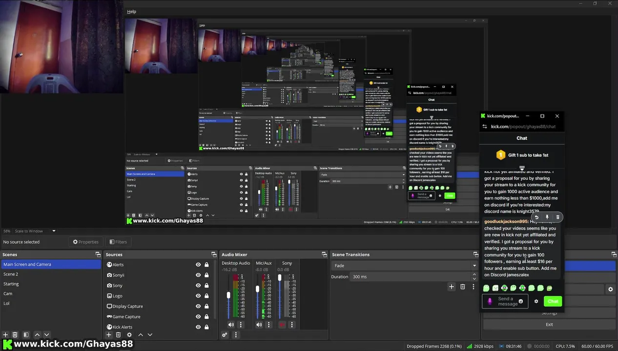Move scene down arrow in Scenes dock
Image resolution: width=618 pixels, height=351 pixels.
(x=46, y=335)
